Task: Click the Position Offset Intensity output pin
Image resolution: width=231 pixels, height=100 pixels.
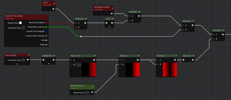Action: [46, 36]
